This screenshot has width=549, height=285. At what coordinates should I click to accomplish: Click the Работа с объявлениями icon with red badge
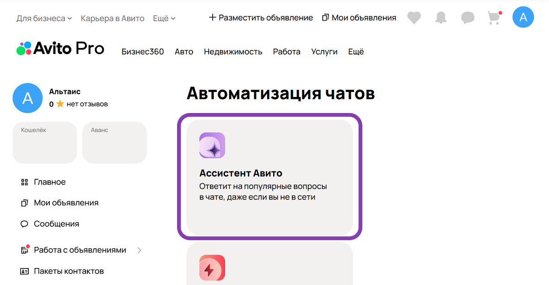pos(24,250)
